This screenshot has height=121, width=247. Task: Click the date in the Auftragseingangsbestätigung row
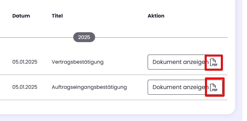[x=25, y=87]
